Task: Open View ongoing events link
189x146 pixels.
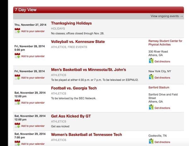Action: point(167,16)
